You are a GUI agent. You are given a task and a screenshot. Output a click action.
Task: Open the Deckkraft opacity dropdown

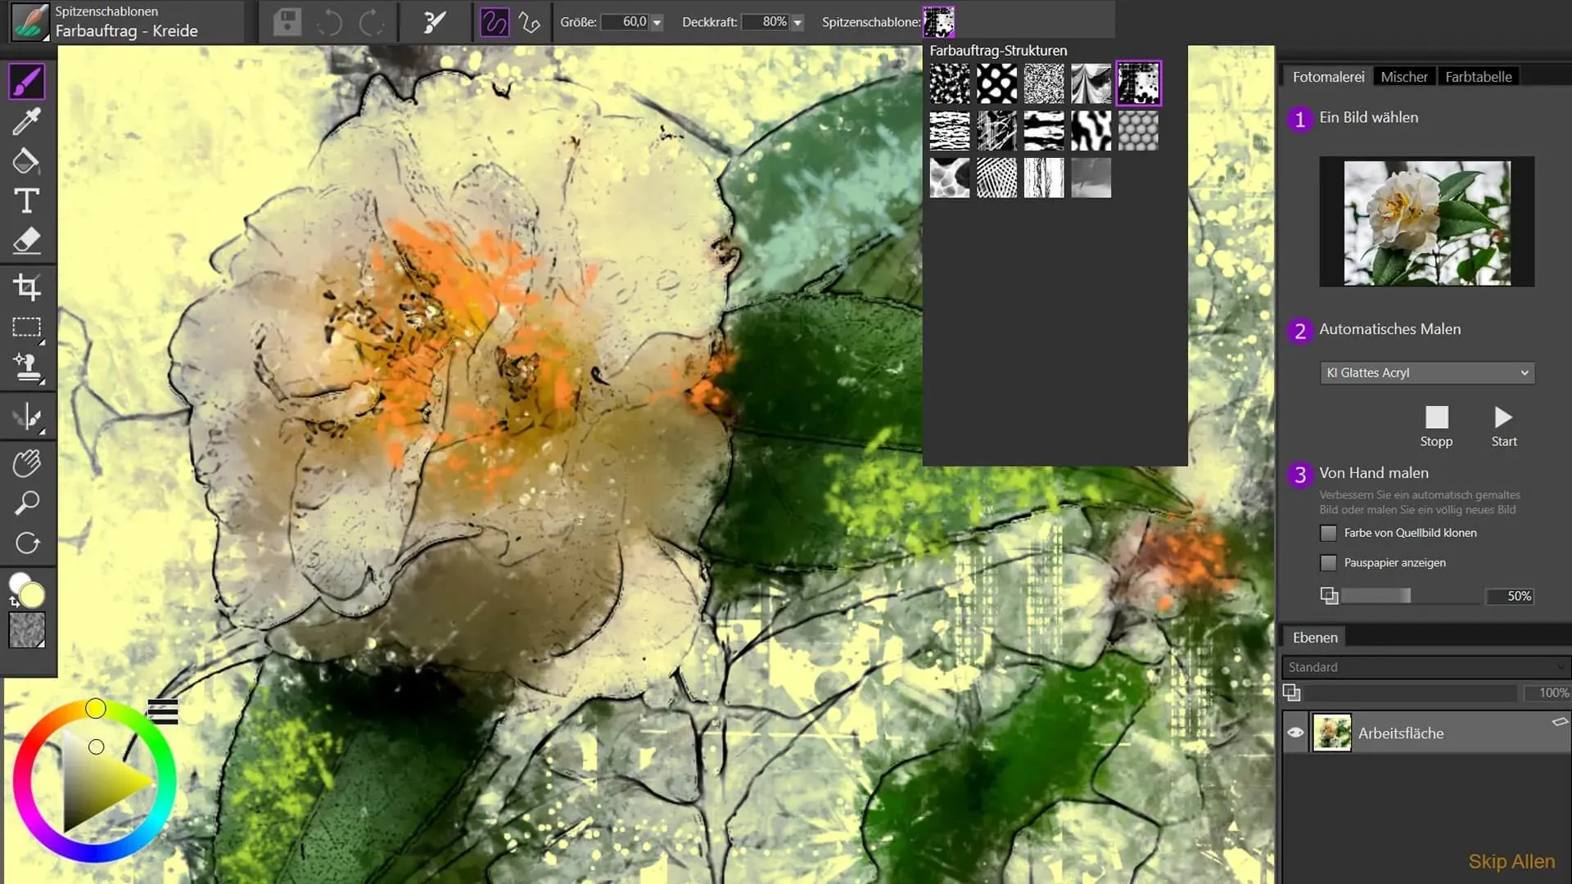[797, 22]
